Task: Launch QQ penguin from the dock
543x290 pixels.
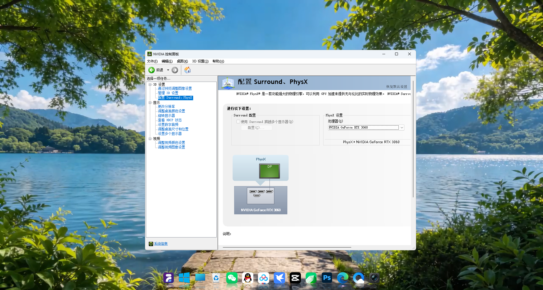Action: pyautogui.click(x=248, y=278)
